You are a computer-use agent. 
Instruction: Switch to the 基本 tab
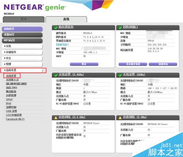23,19
